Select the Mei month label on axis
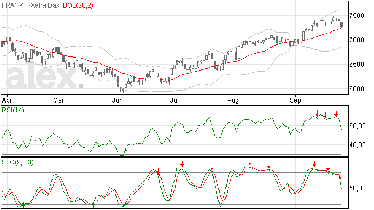 point(58,100)
